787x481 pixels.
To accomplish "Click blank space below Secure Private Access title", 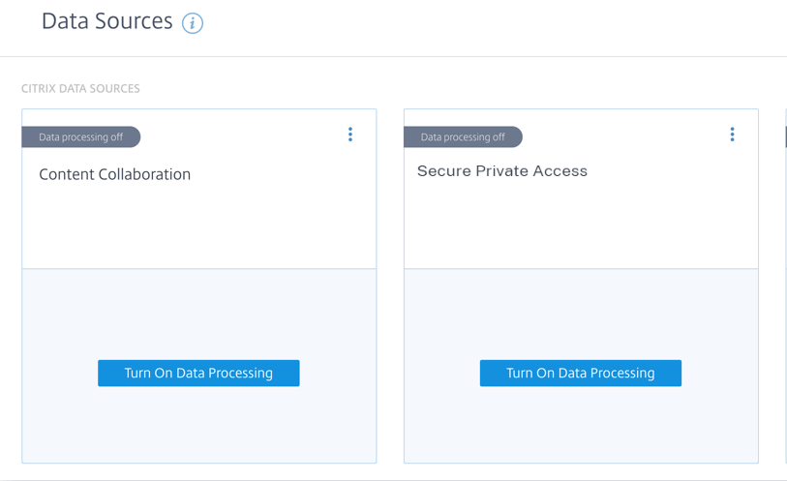I will pyautogui.click(x=580, y=227).
